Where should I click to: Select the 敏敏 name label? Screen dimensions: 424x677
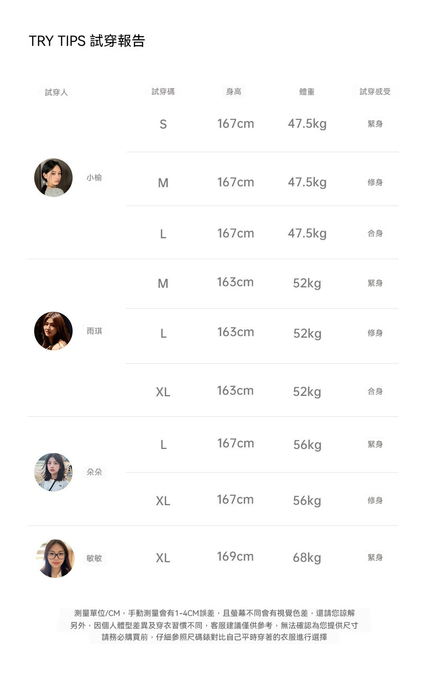coord(94,558)
